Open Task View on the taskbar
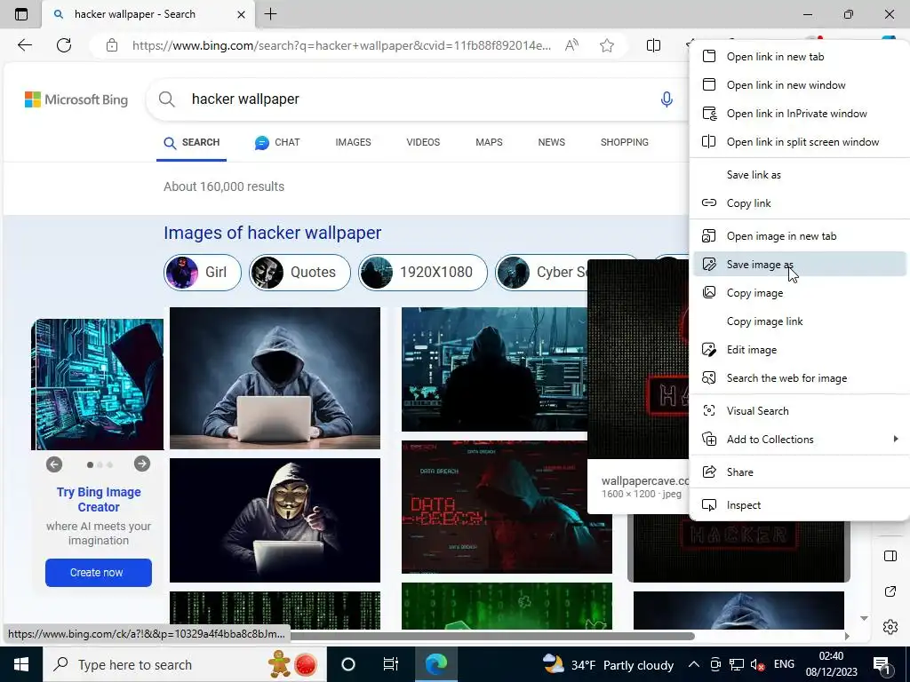This screenshot has height=682, width=910. [391, 664]
